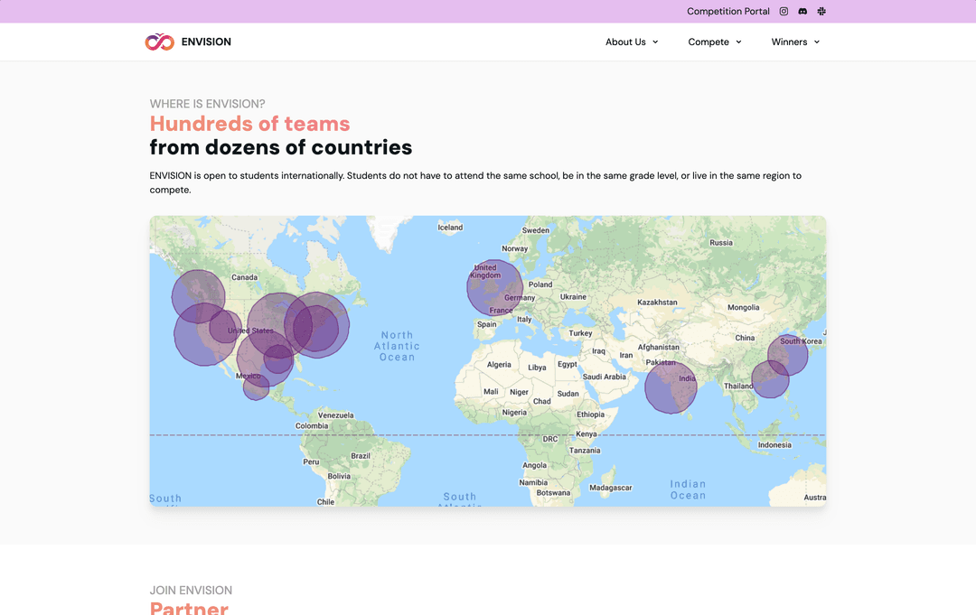The image size is (976, 615).
Task: Click the 'Sweden' map label
Action: [535, 230]
